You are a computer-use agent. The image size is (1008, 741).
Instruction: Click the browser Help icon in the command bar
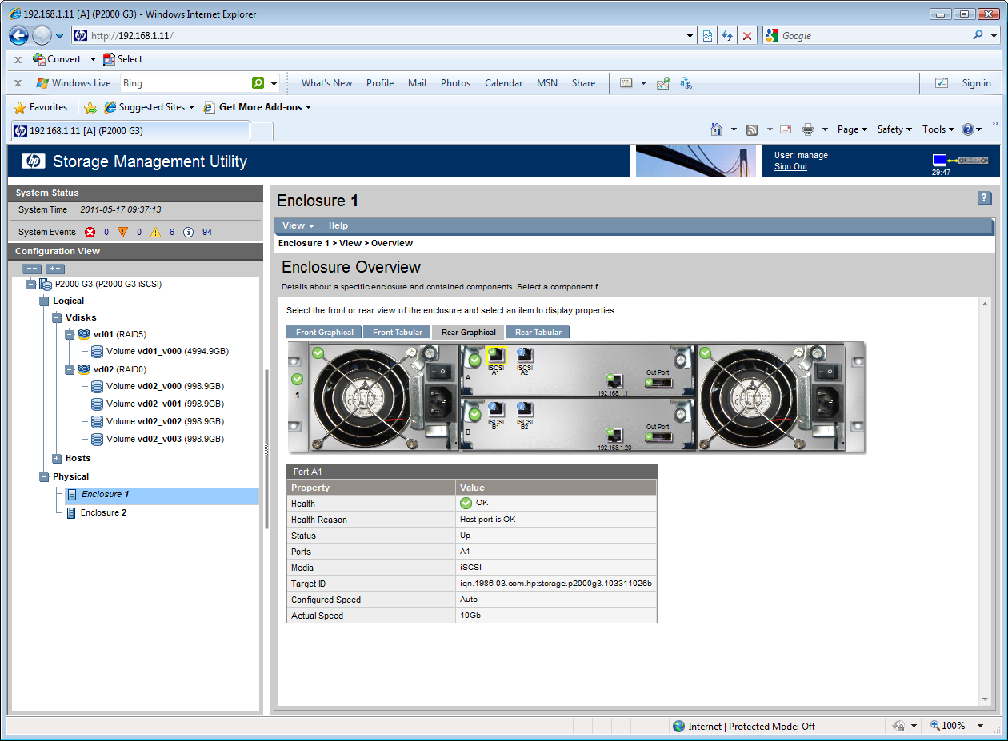[x=968, y=129]
